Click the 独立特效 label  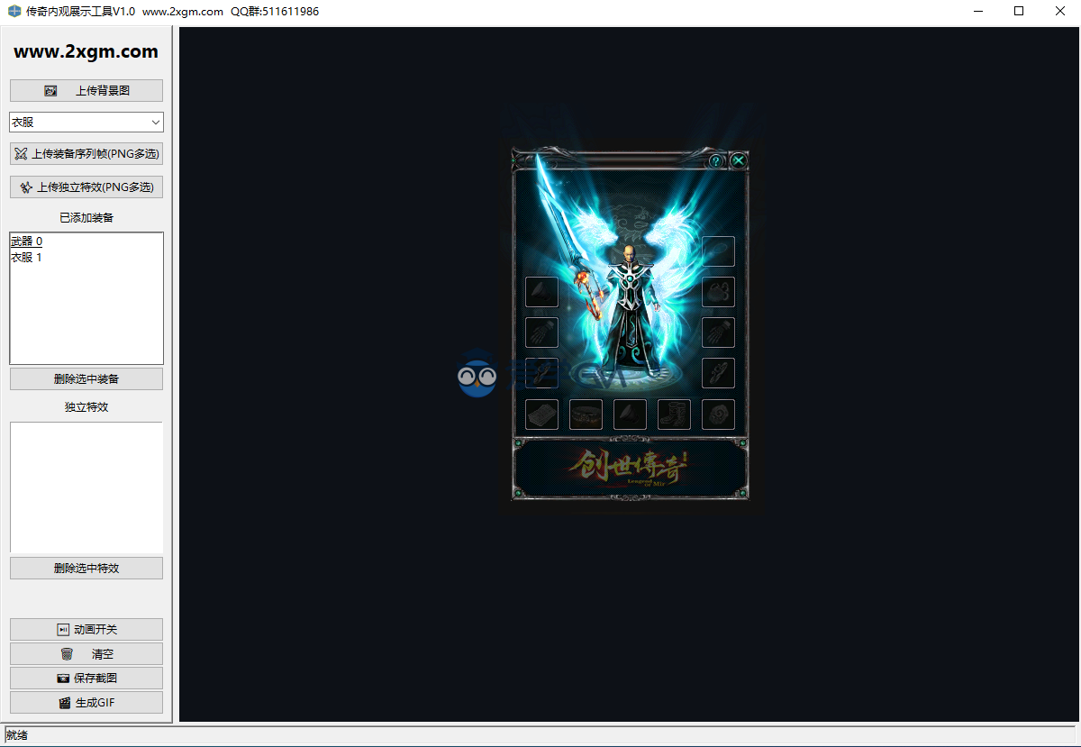click(86, 407)
